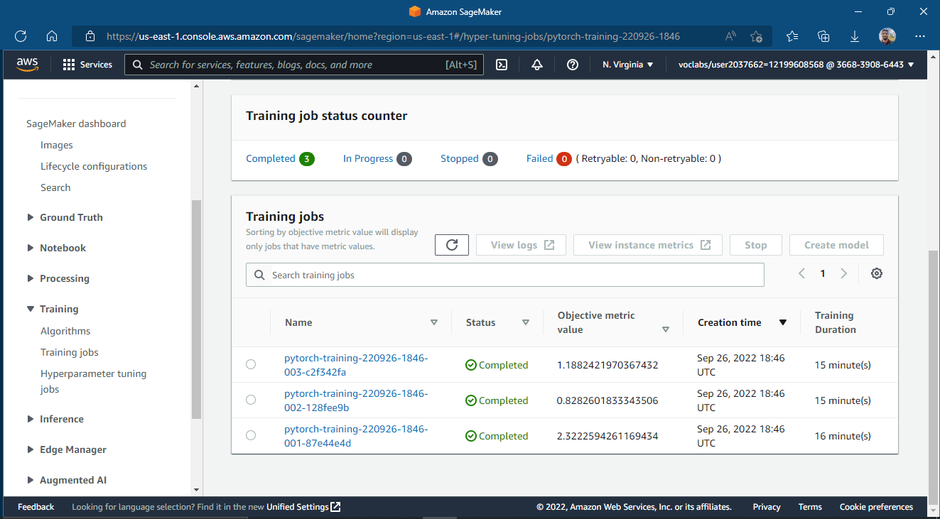Screen dimensions: 940x519
Task: Open Algorithms under Training
Action: pos(65,331)
